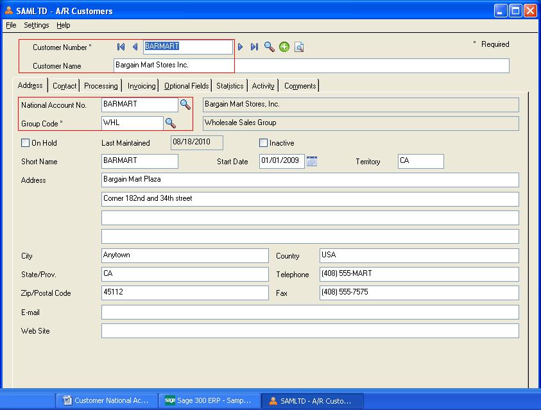Go to first customer record
541x410 pixels.
pos(121,47)
